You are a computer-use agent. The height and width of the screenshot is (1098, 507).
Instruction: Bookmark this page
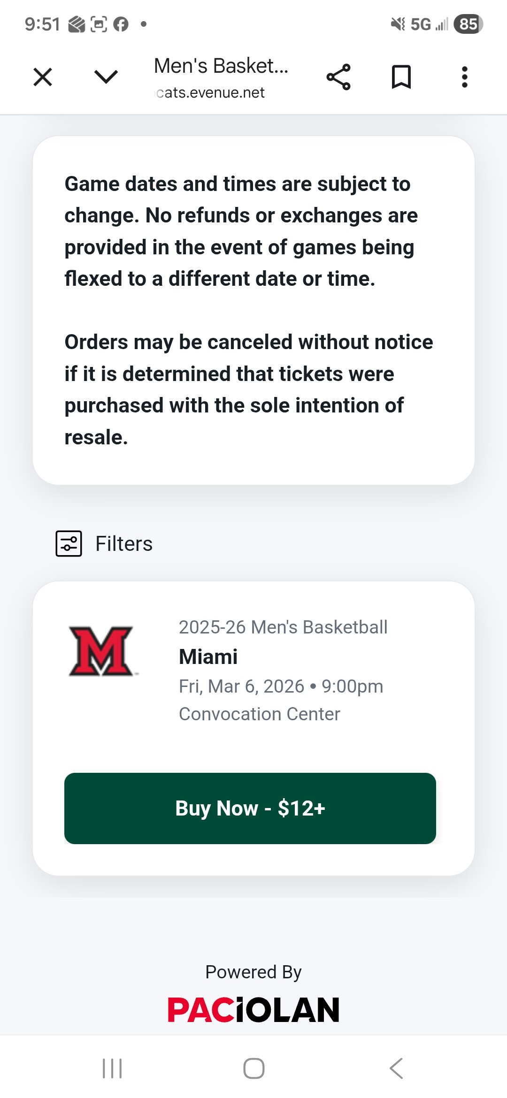click(x=401, y=77)
